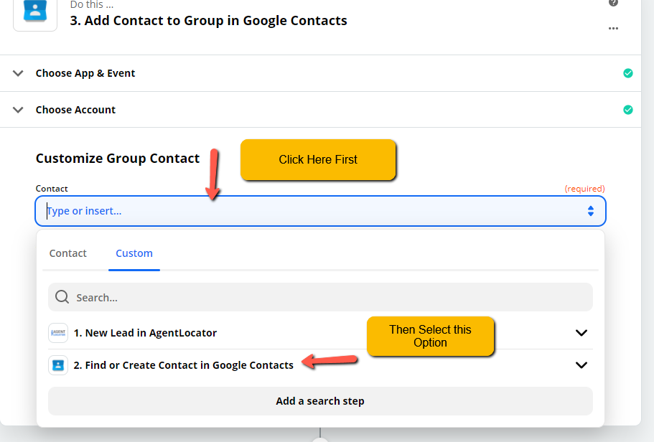This screenshot has width=654, height=442.
Task: Focus the Search field
Action: click(320, 297)
